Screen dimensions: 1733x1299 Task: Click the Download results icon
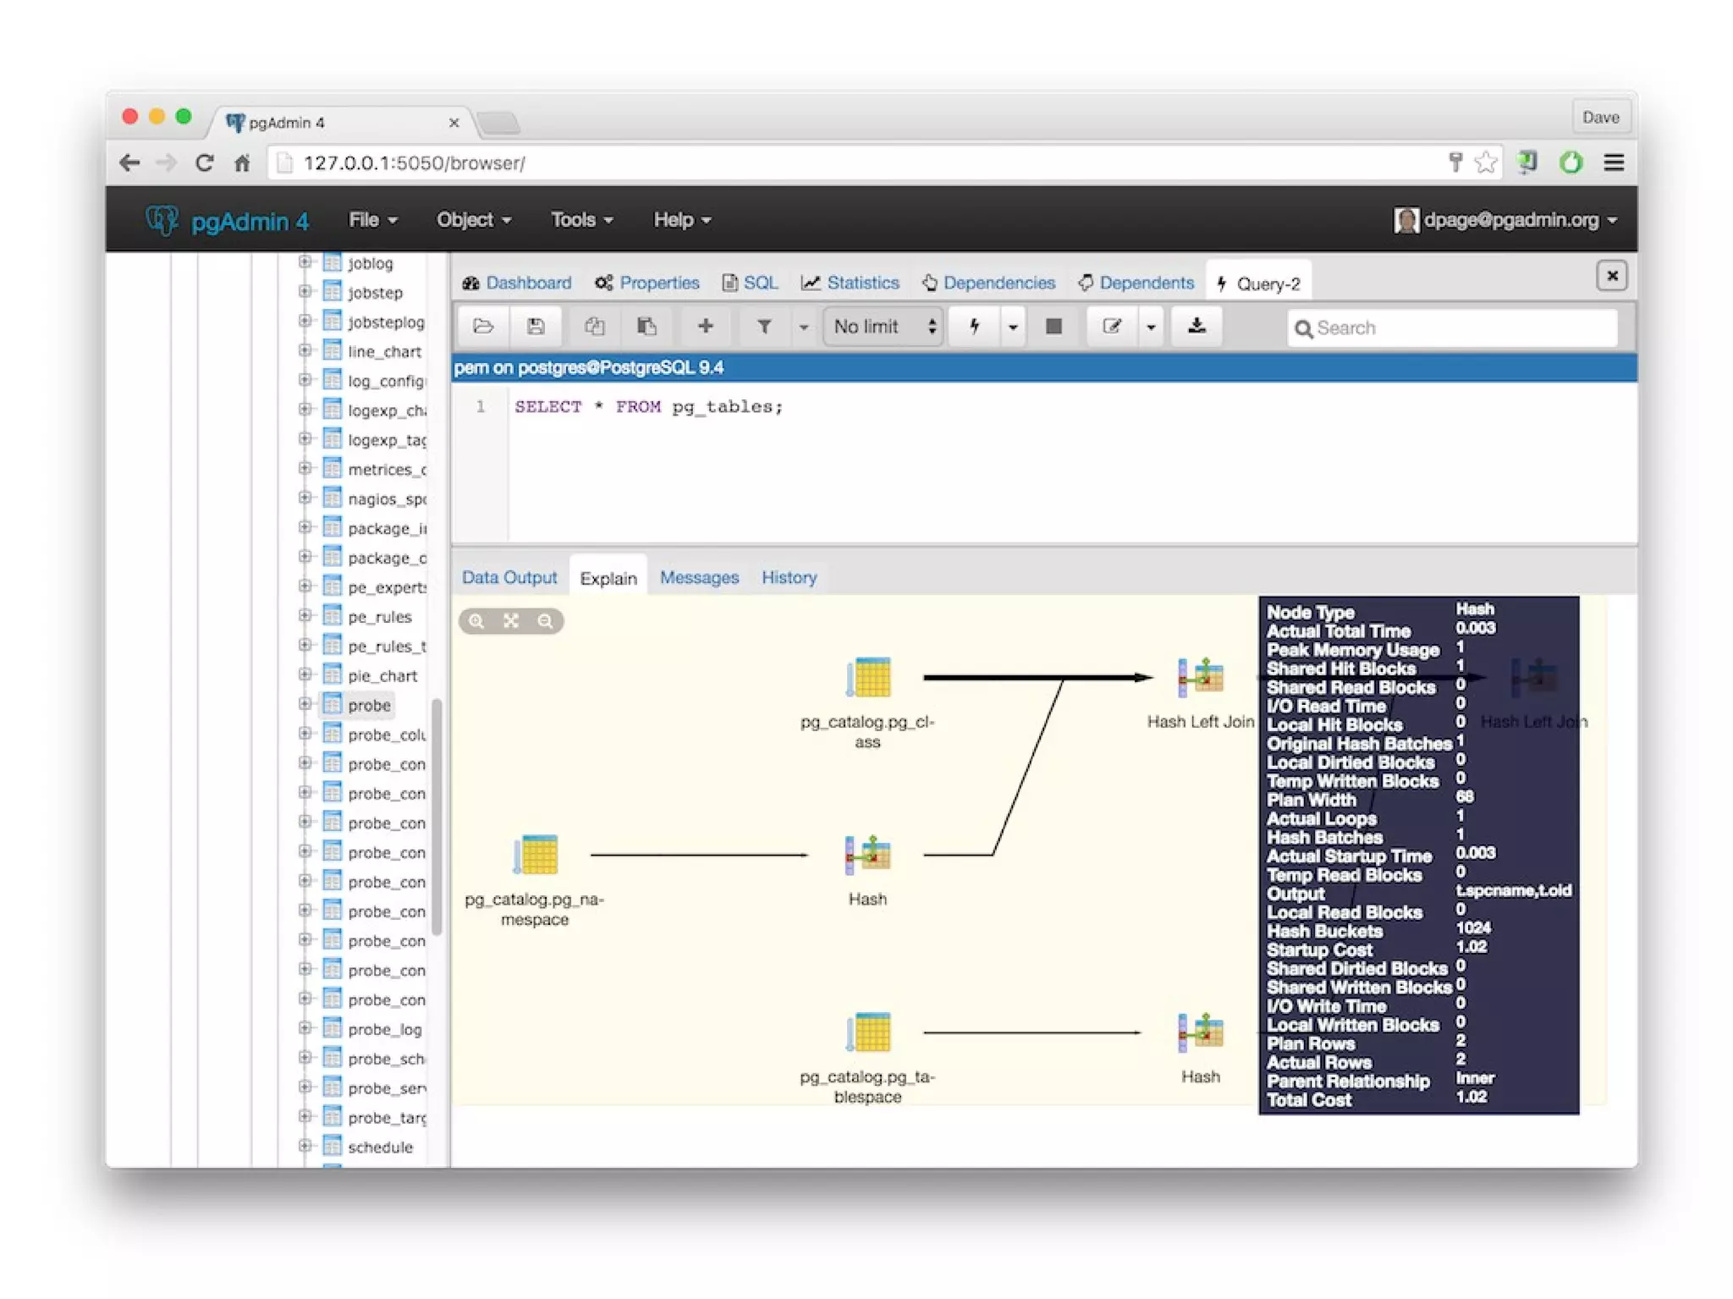[1196, 327]
